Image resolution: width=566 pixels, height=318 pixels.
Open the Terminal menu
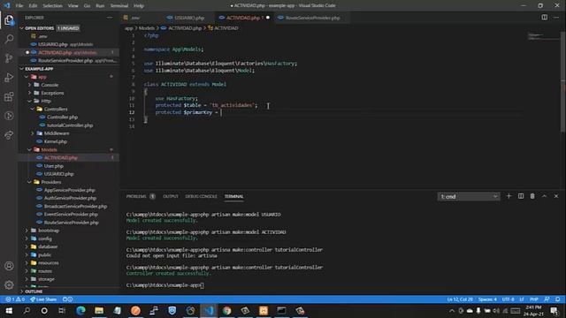point(119,5)
